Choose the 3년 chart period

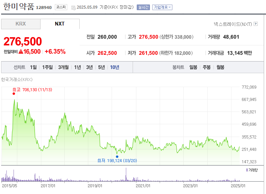pyautogui.click(x=89, y=67)
